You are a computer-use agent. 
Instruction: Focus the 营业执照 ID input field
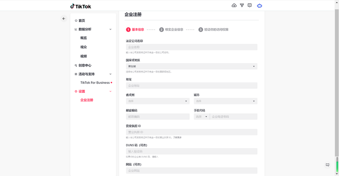192,132
